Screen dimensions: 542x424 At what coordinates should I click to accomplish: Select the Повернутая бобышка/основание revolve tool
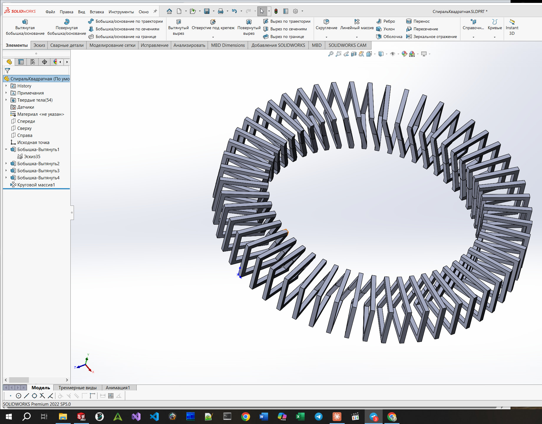click(x=67, y=22)
